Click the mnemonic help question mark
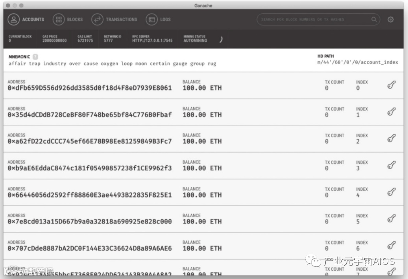 (x=35, y=57)
